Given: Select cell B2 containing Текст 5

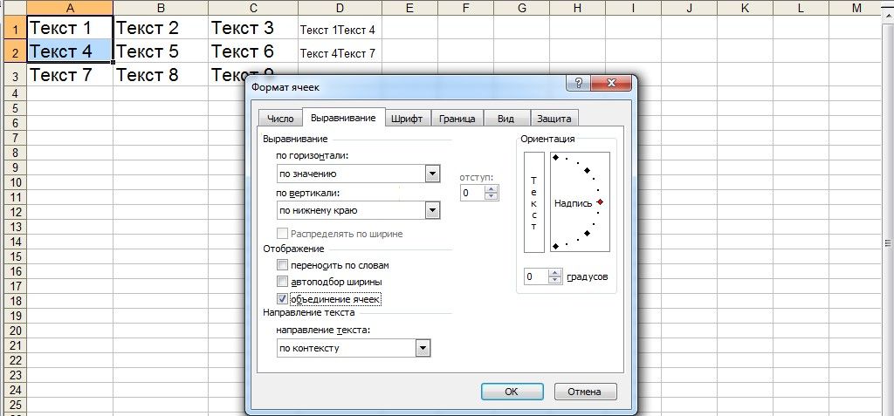Looking at the screenshot, I should coord(160,51).
